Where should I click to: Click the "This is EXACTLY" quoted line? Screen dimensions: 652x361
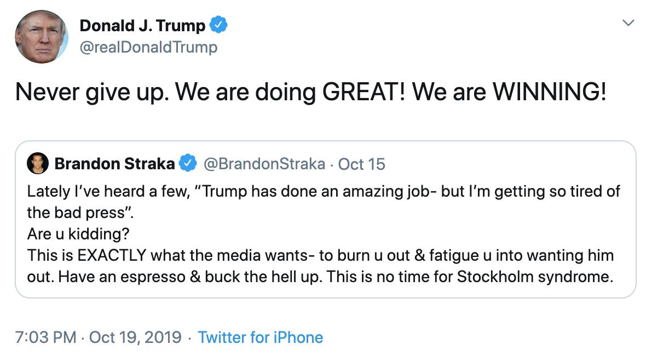coord(320,255)
